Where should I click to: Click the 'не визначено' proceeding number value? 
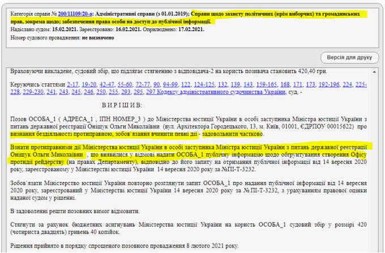pos(98,37)
